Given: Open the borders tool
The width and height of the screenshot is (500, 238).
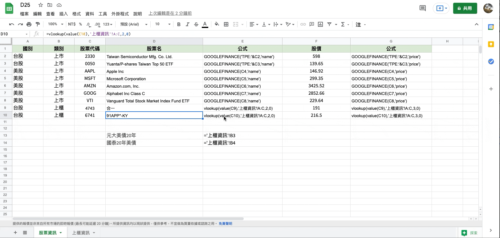Looking at the screenshot, I should tap(226, 24).
